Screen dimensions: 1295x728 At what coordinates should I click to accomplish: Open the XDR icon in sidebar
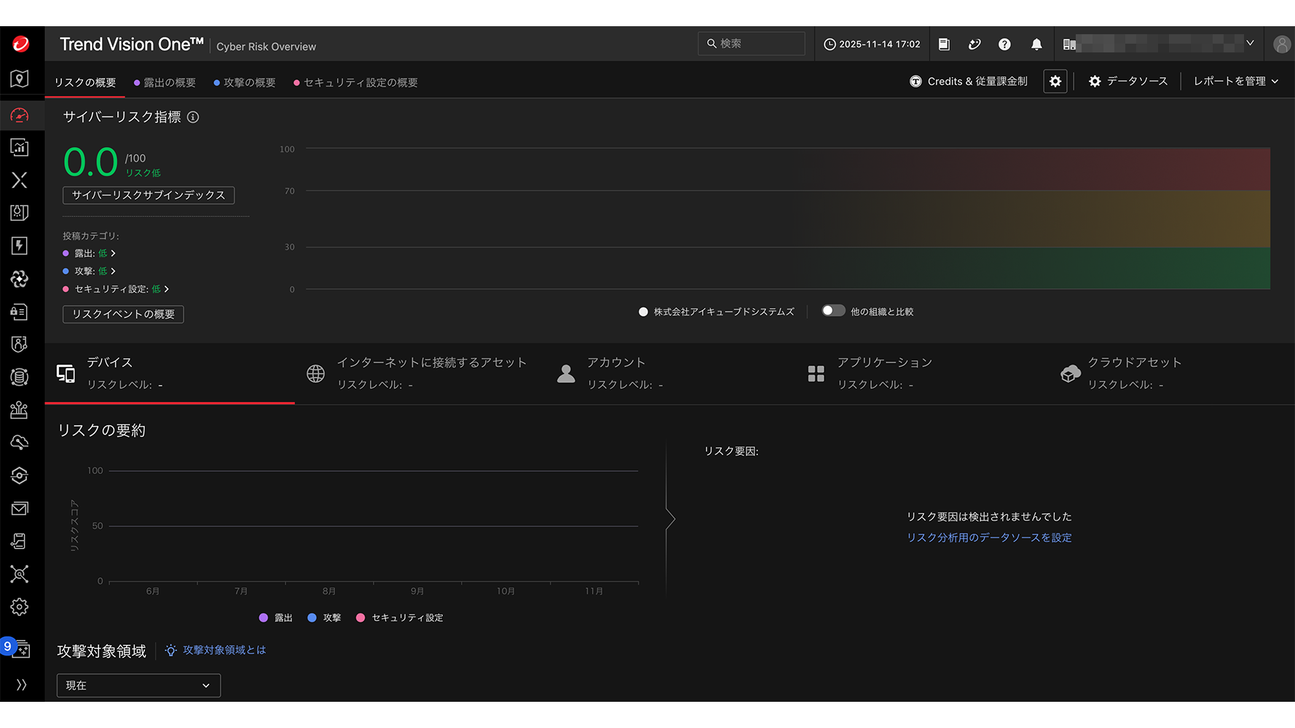pos(20,180)
